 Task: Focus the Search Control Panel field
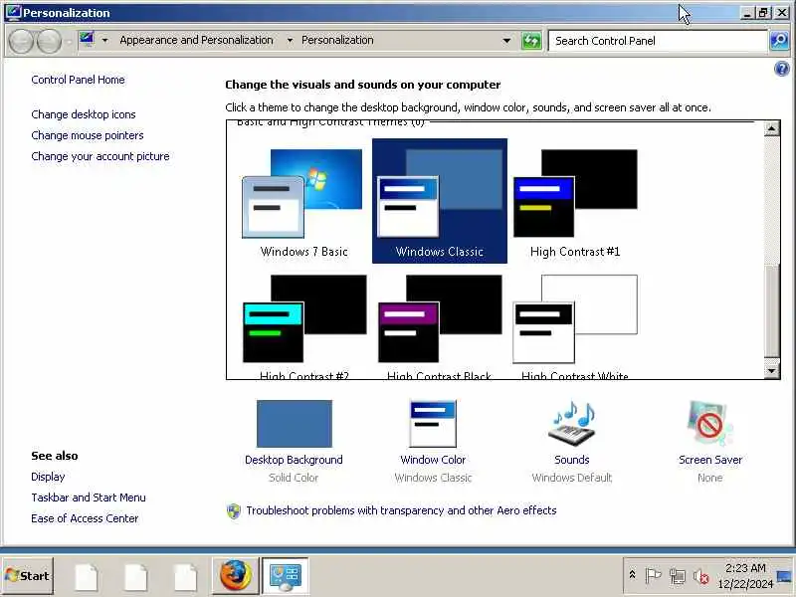click(658, 41)
